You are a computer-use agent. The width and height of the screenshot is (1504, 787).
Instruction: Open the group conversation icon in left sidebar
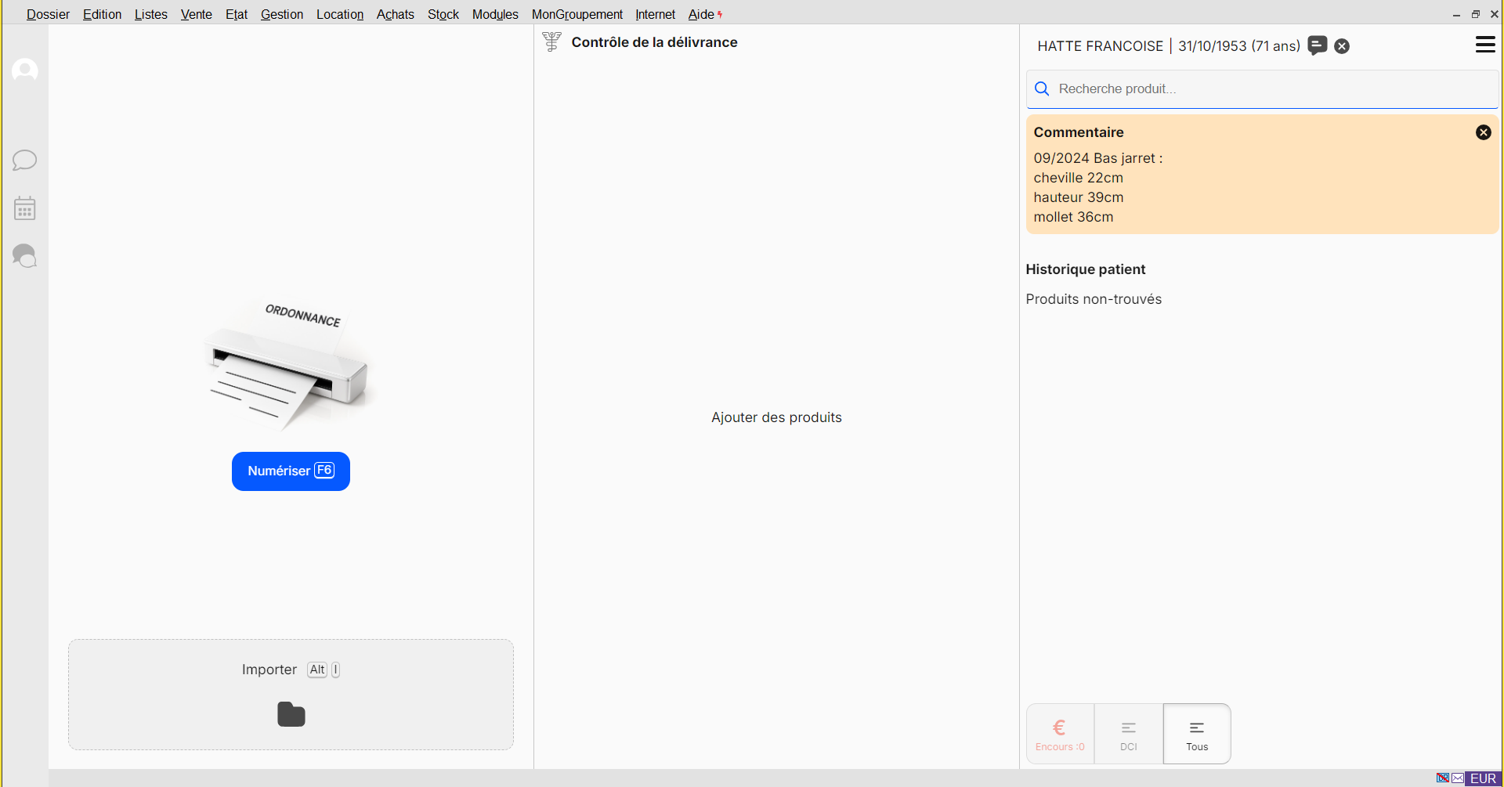coord(24,256)
